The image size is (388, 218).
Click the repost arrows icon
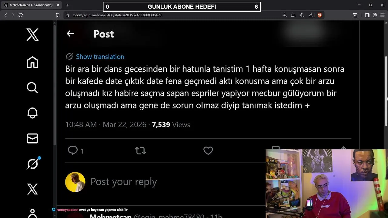point(140,150)
